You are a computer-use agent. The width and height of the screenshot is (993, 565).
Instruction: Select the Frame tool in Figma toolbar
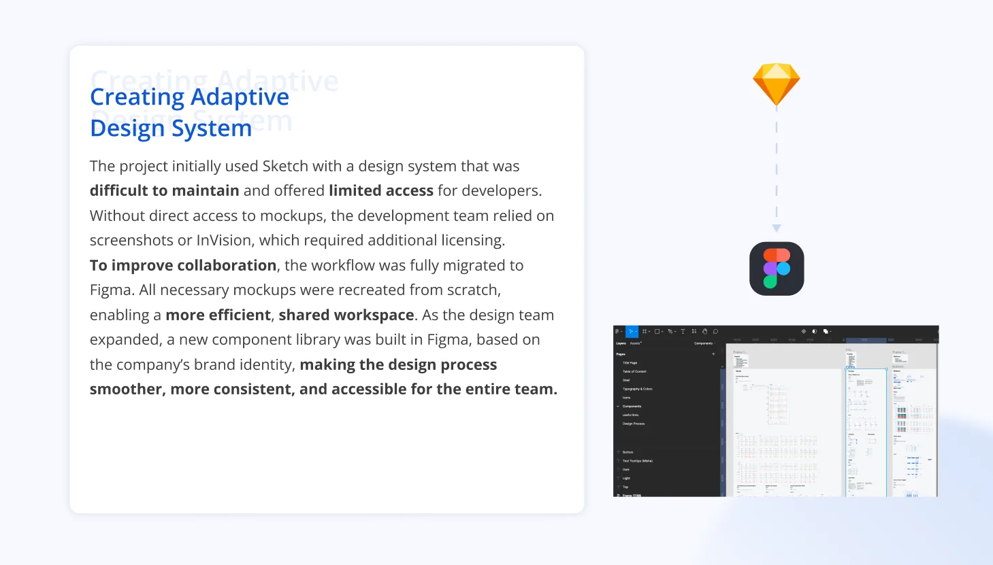click(645, 331)
